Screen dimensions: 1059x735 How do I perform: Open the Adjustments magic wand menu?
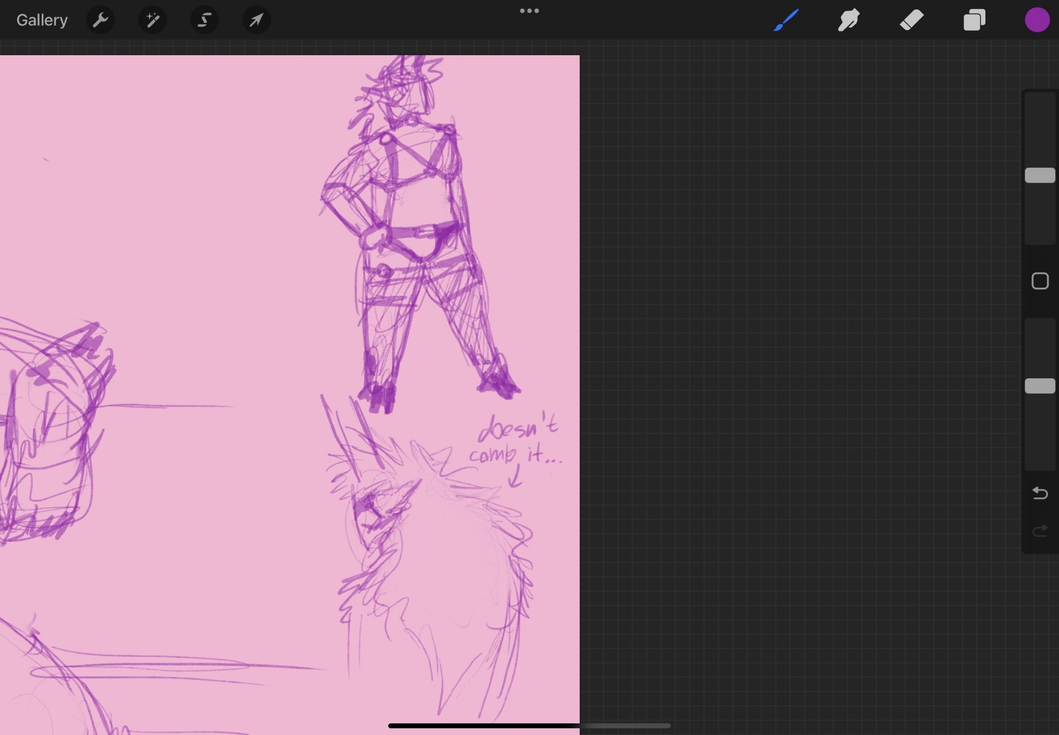152,20
